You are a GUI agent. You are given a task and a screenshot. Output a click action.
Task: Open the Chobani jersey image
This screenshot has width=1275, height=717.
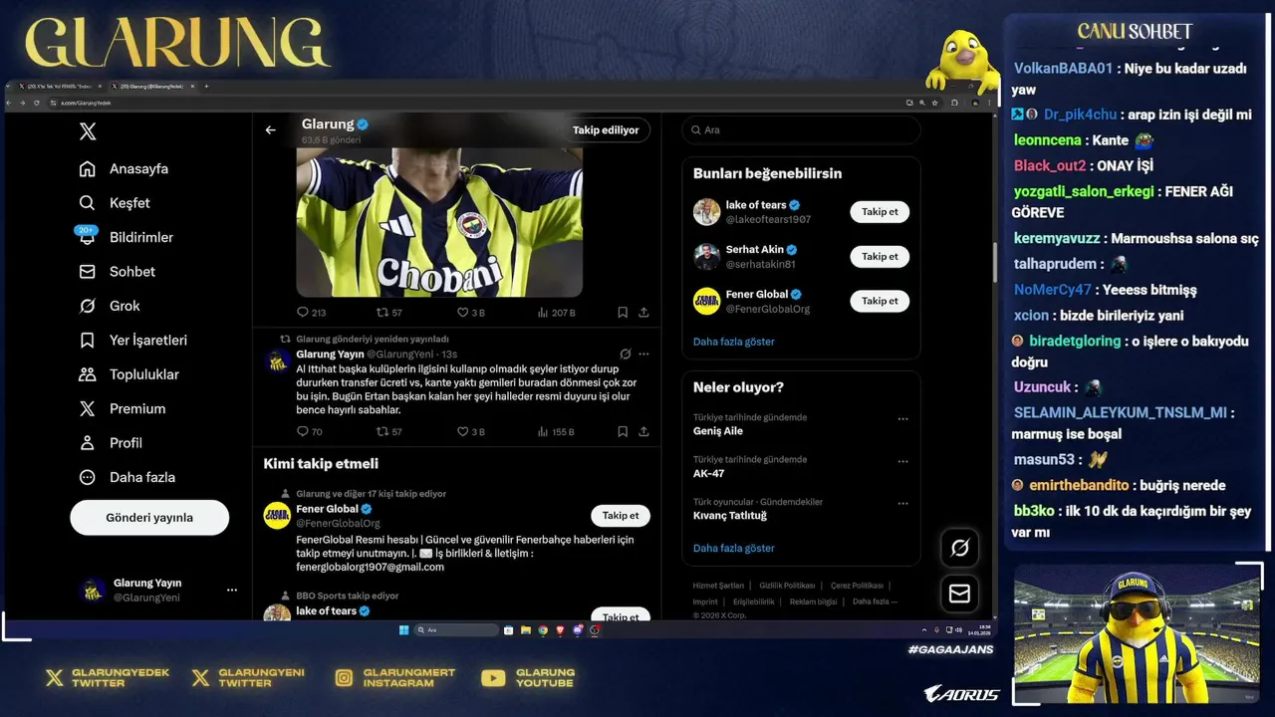[439, 221]
